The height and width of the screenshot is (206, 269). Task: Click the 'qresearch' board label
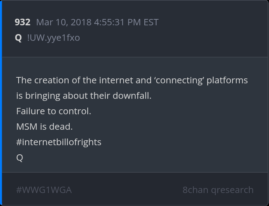tap(232, 190)
